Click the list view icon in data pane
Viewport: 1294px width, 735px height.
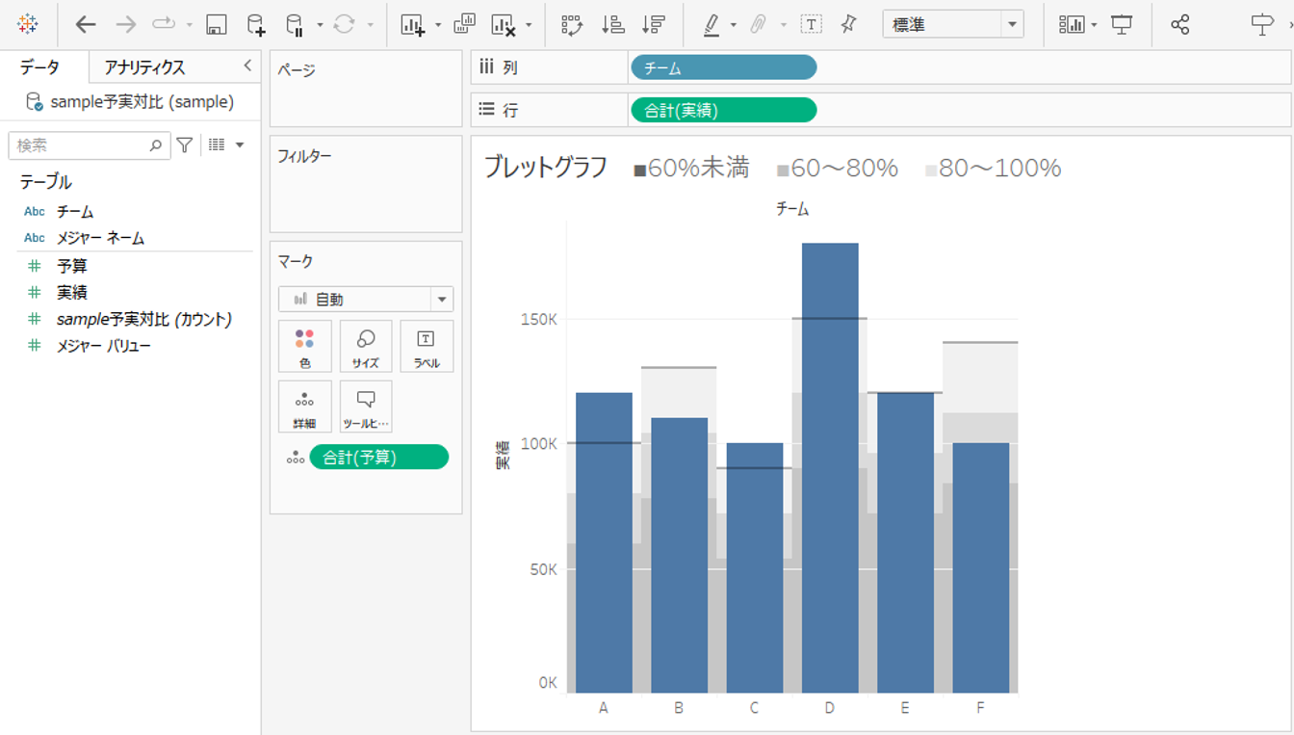coord(217,145)
